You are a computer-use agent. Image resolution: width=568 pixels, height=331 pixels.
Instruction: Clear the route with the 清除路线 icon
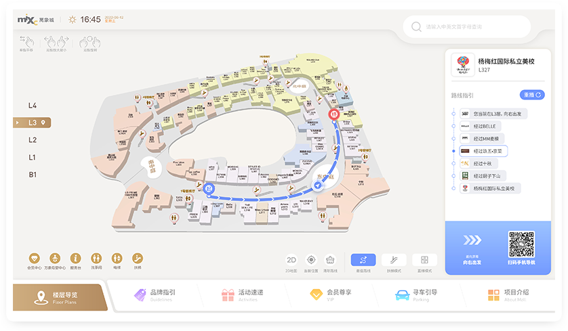tap(330, 259)
